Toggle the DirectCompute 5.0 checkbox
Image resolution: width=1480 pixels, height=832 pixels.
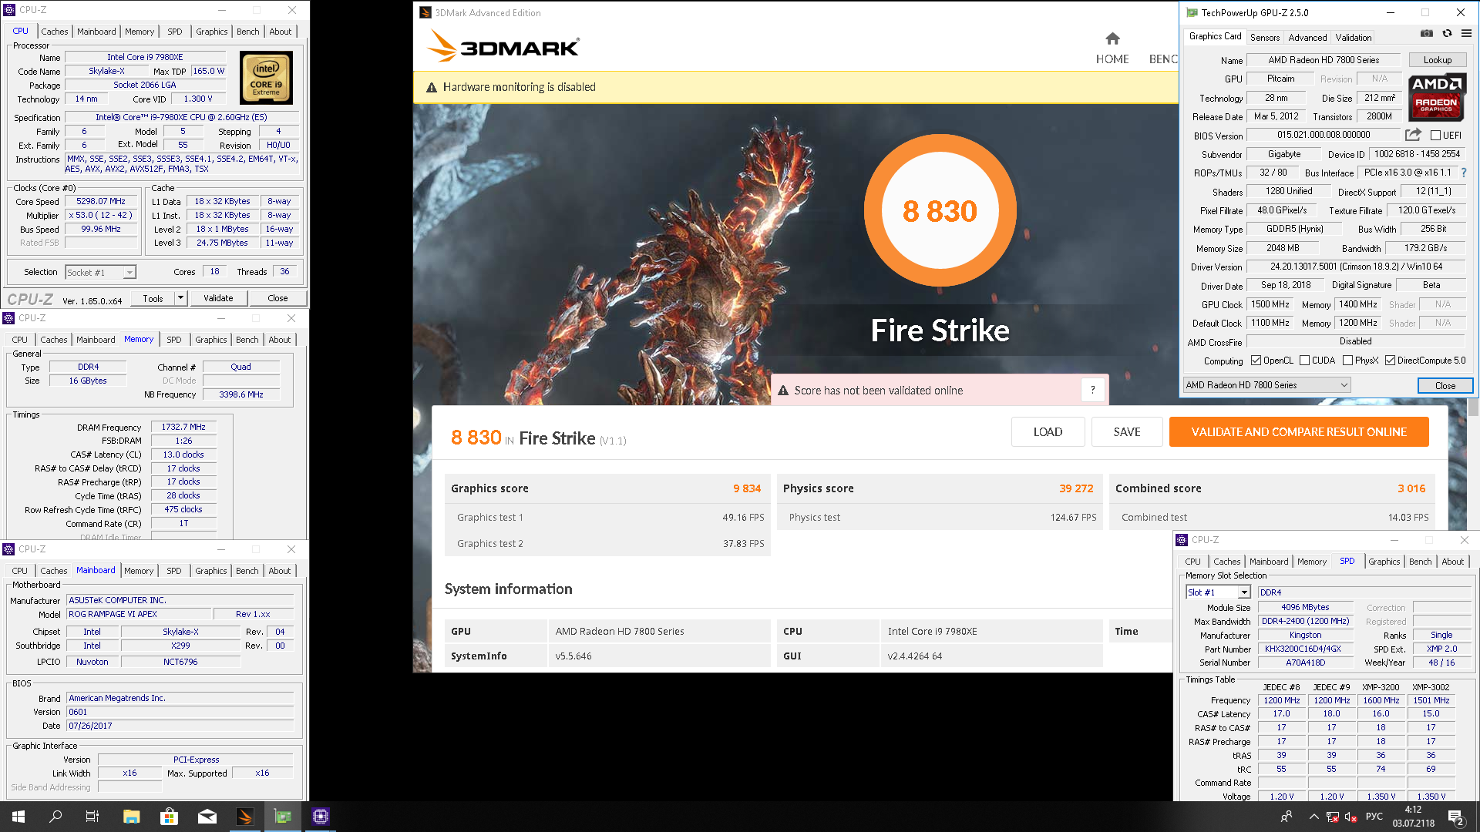1390,361
